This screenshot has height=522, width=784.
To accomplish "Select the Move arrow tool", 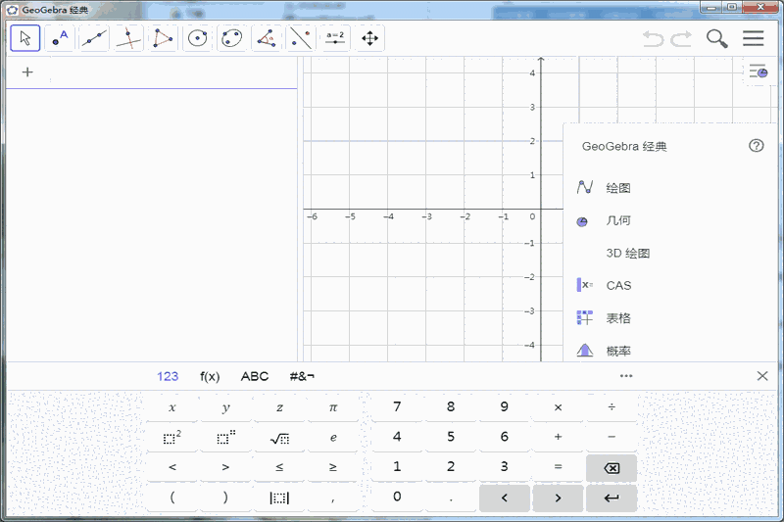I will coord(25,38).
